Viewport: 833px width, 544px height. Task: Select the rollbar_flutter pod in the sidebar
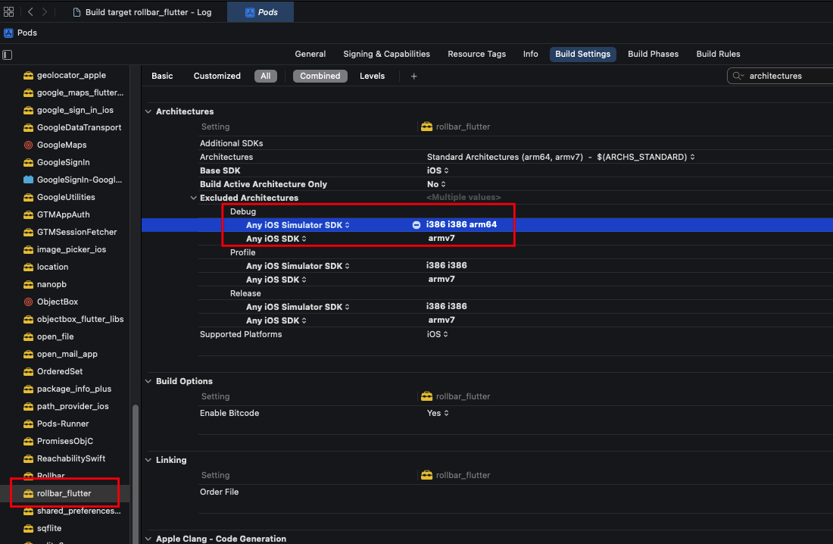coord(64,492)
